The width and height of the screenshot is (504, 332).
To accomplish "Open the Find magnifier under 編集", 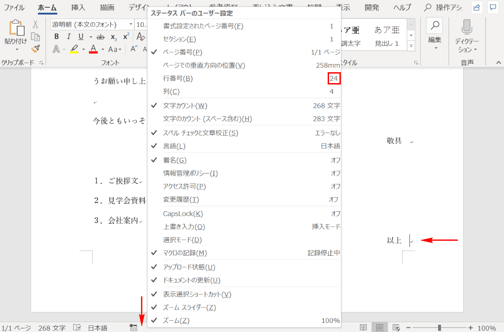I will [x=434, y=26].
